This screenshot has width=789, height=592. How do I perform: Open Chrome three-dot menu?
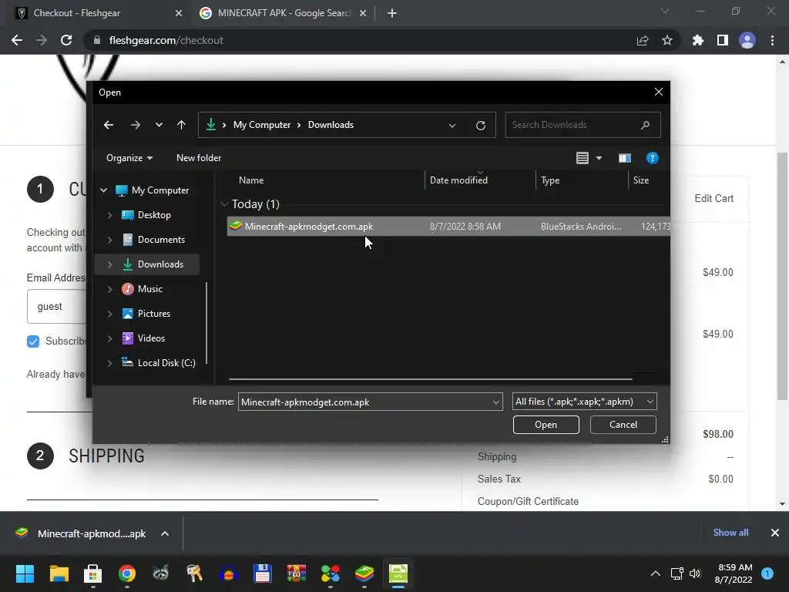[772, 40]
